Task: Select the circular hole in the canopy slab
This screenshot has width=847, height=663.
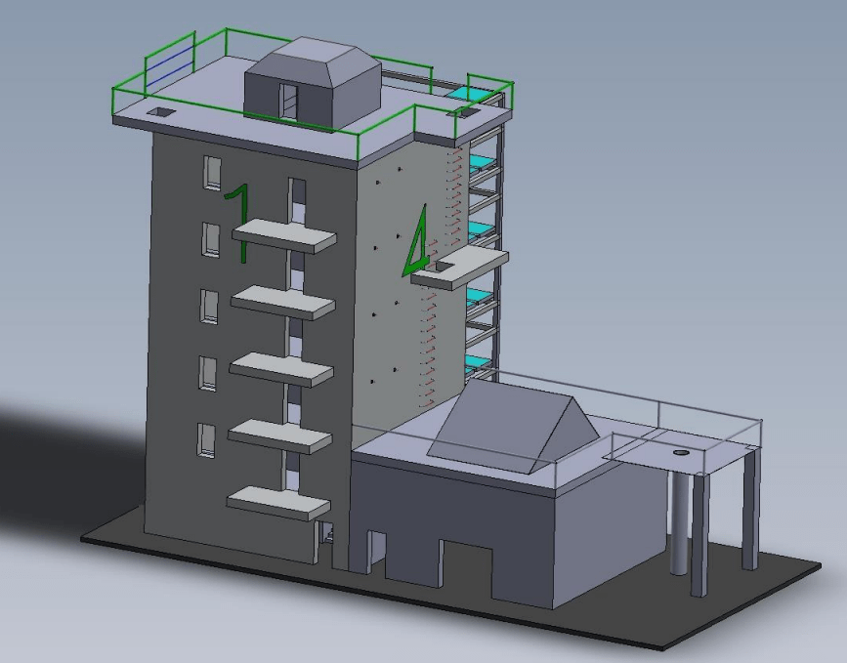Action: 682,452
